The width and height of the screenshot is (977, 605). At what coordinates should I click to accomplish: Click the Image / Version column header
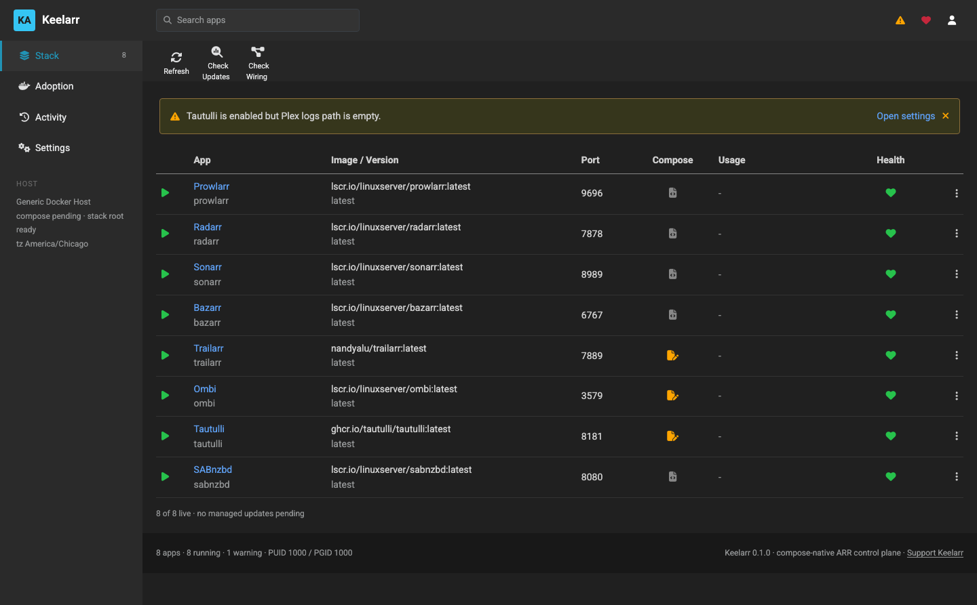coord(364,160)
